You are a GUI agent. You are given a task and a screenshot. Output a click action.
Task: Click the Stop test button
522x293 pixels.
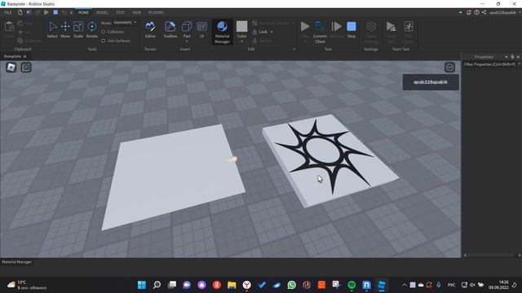352,29
